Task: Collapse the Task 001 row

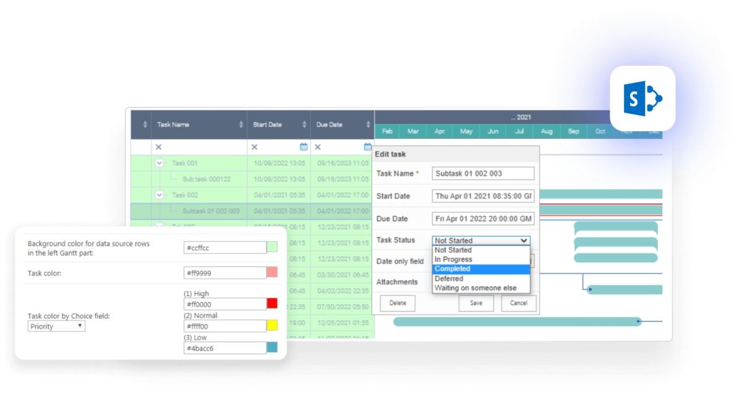Action: pos(160,162)
